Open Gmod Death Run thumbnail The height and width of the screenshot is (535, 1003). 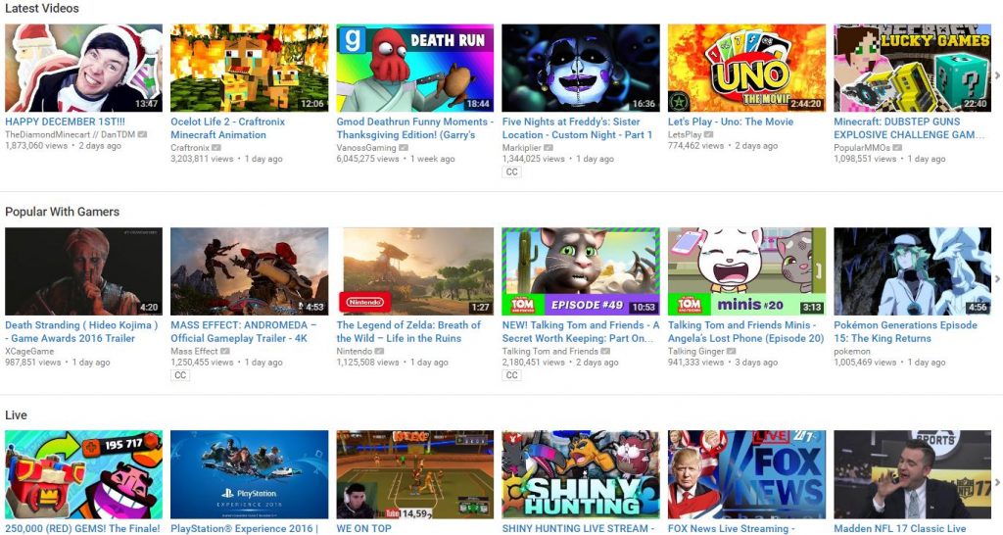(415, 68)
